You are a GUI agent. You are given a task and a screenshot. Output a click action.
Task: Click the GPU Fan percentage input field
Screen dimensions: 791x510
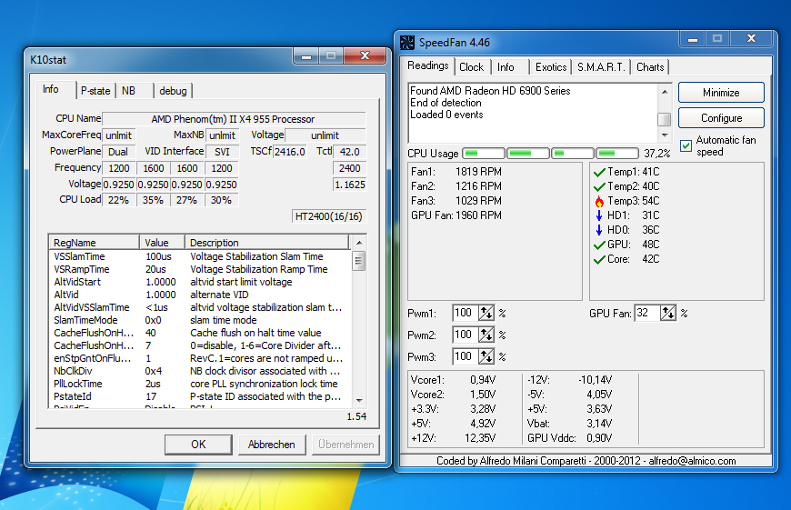point(647,314)
